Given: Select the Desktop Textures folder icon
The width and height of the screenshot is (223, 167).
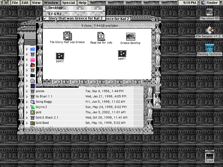Looking at the screenshot, I should tap(210, 48).
